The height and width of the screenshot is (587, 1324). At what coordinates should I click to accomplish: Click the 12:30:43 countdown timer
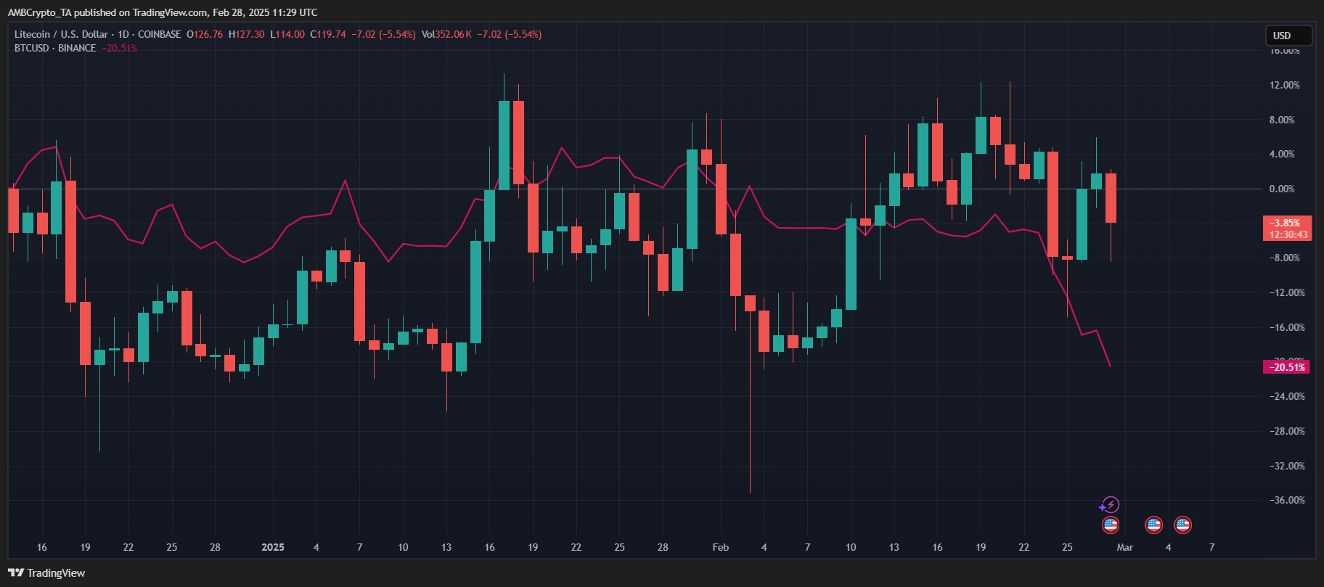(1288, 234)
